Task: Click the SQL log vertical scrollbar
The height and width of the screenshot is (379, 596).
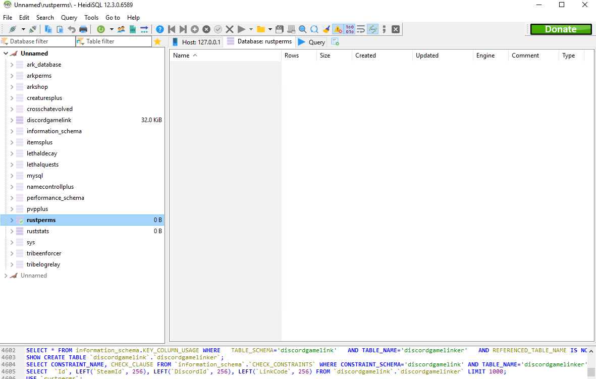Action: pos(591,362)
